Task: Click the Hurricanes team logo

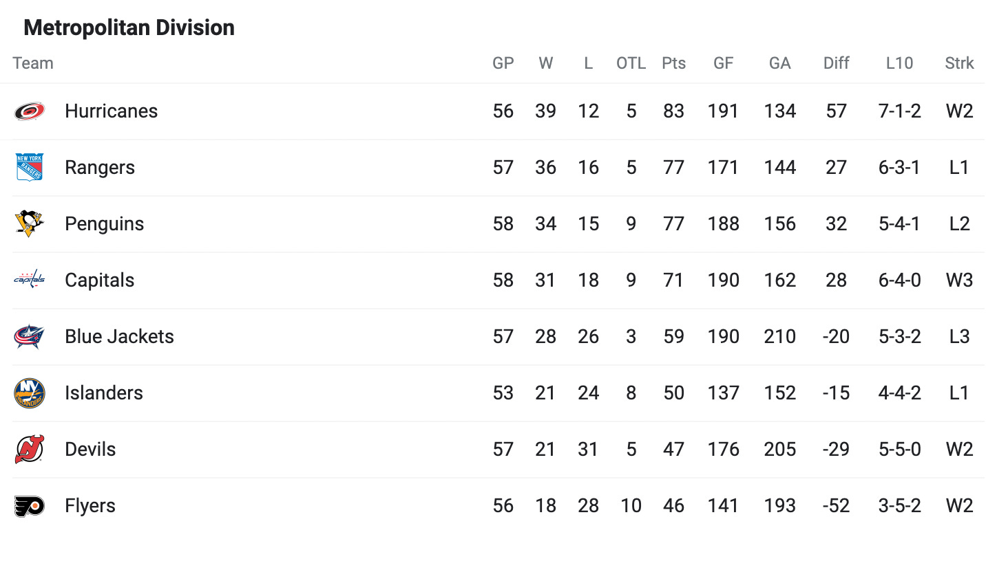Action: point(30,111)
